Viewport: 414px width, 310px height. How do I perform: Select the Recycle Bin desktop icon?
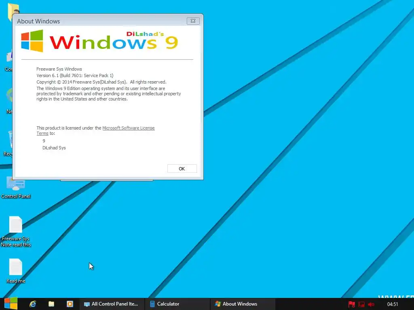(x=8, y=144)
